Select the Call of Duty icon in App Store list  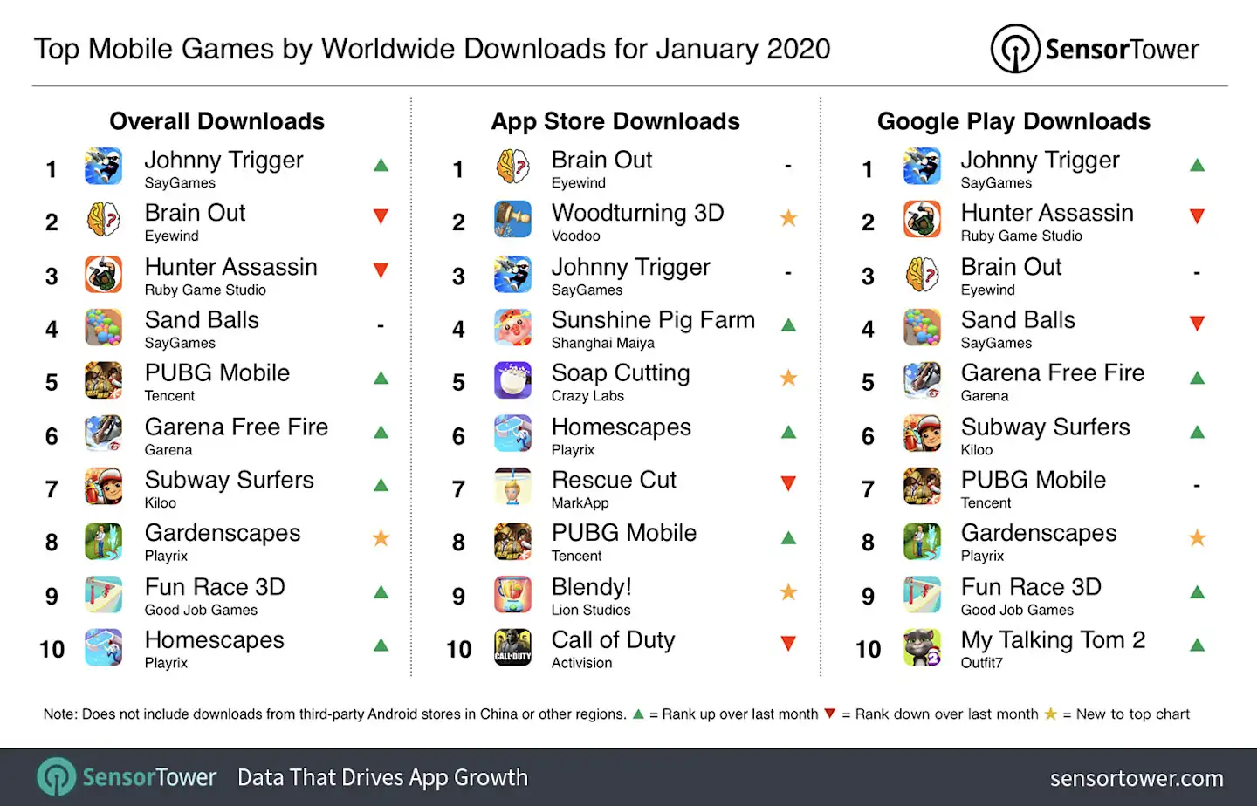click(x=512, y=648)
